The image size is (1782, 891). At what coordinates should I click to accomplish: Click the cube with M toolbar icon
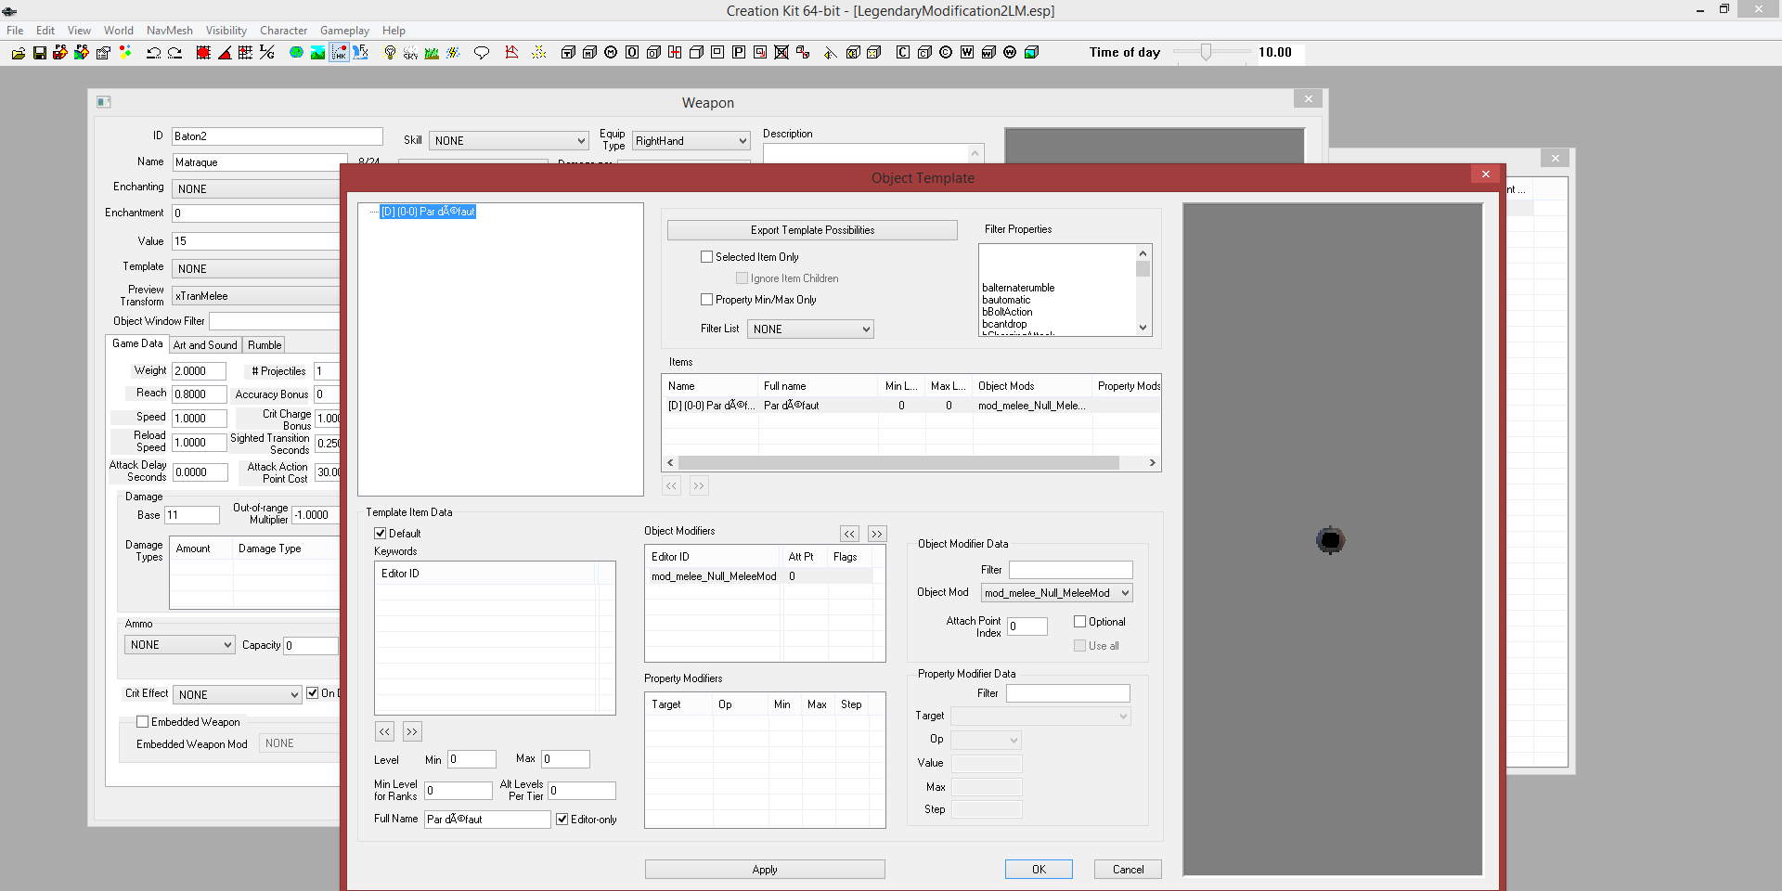[589, 53]
